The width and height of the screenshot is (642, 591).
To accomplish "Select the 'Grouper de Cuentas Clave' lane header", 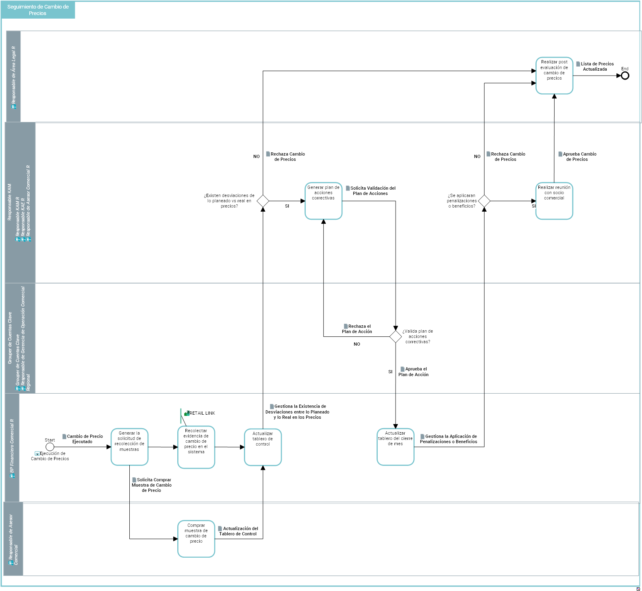I will (x=20, y=338).
